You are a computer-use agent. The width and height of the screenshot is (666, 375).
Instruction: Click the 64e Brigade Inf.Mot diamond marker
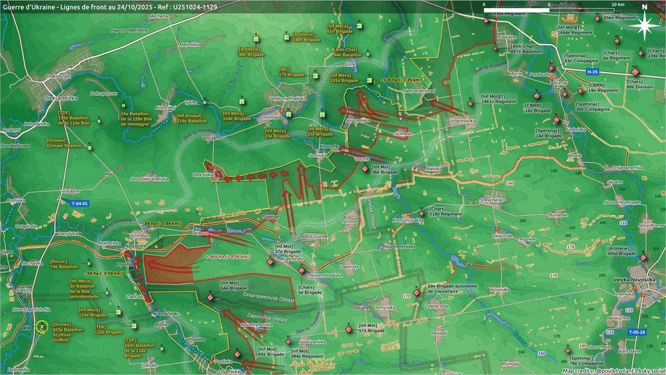click(x=210, y=297)
